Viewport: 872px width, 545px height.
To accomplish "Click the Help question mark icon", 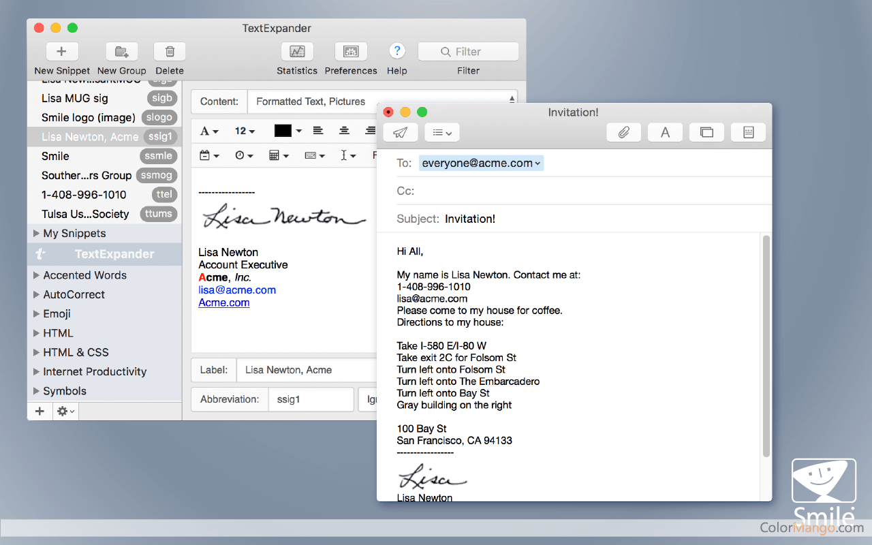I will coord(396,52).
